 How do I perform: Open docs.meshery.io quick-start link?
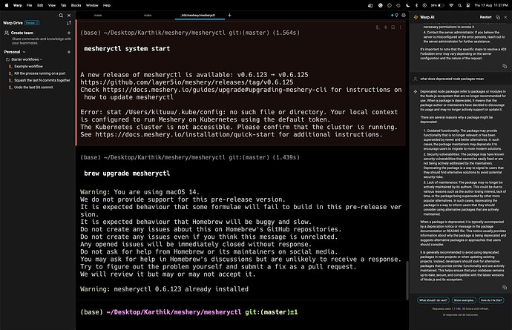[x=185, y=134]
